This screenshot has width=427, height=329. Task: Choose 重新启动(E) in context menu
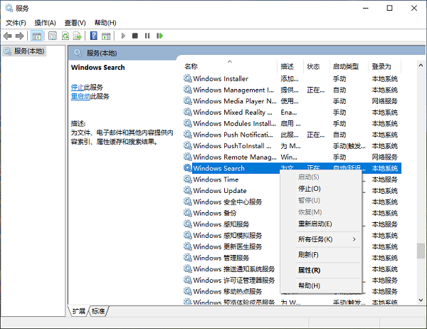pyautogui.click(x=321, y=224)
